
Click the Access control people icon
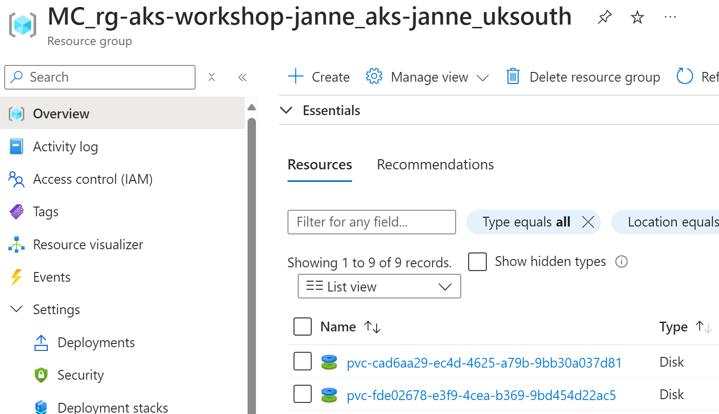coord(16,179)
